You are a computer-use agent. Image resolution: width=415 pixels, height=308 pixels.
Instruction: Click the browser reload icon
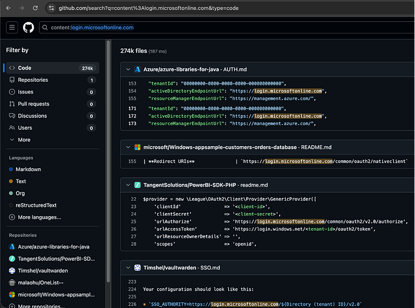(36, 8)
